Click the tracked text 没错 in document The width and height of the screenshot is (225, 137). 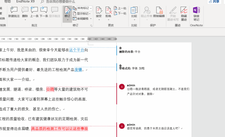pyautogui.click(x=78, y=70)
